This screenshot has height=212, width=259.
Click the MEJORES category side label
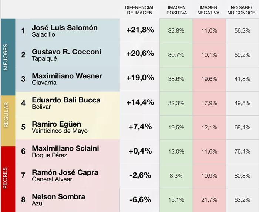coord(6,57)
